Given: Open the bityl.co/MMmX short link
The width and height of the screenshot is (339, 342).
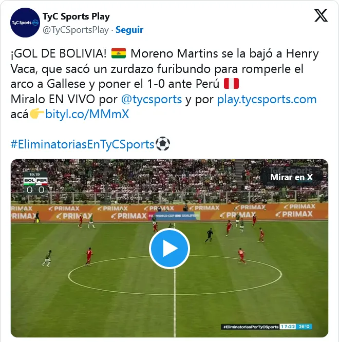Looking at the screenshot, I should 87,114.
